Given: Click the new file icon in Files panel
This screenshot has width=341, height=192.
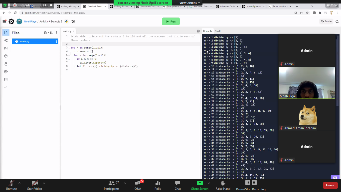Looking at the screenshot, I should click(45, 33).
